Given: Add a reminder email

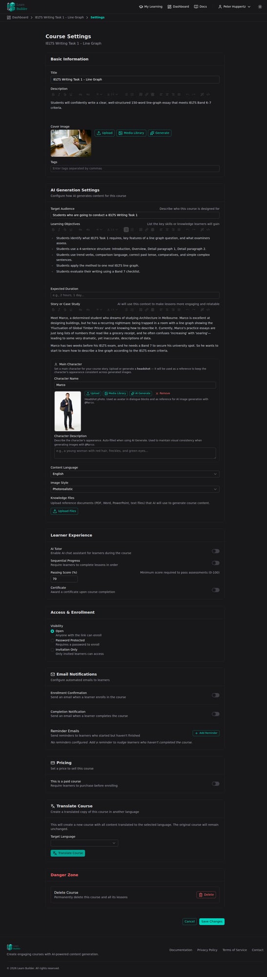Looking at the screenshot, I should click(206, 733).
